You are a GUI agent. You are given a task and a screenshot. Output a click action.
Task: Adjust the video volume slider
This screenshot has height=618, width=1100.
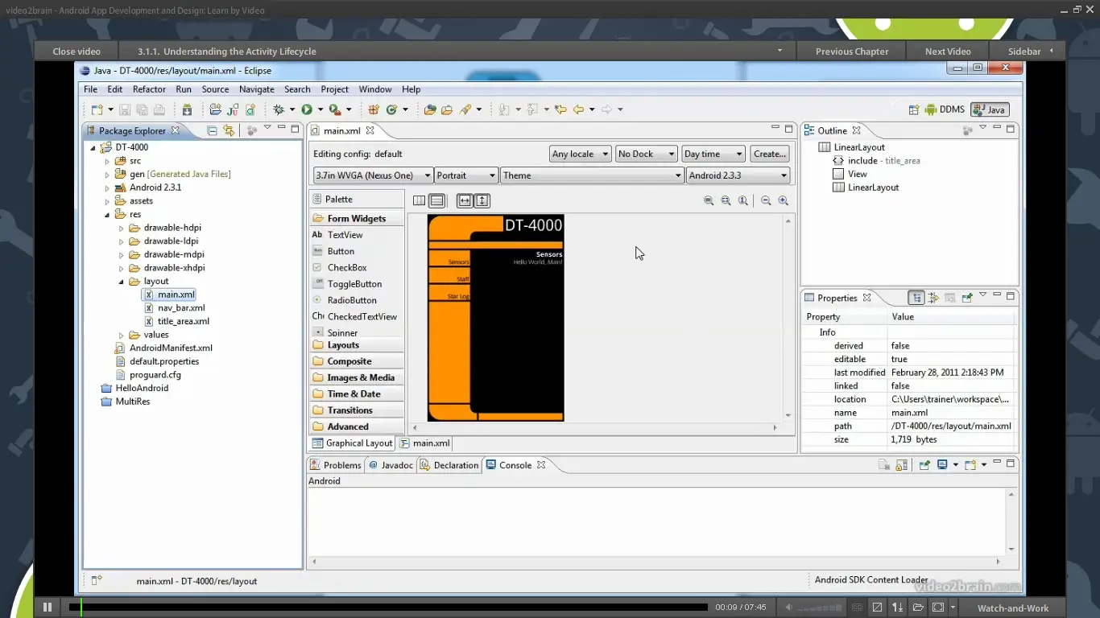(x=820, y=608)
